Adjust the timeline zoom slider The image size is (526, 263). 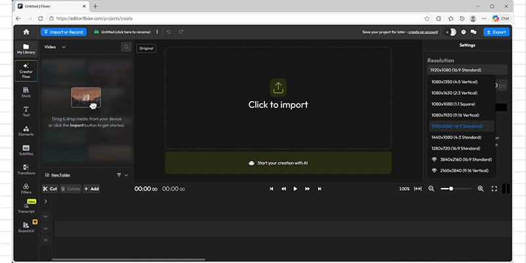(x=451, y=189)
